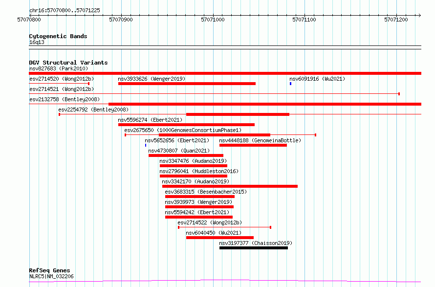The image size is (435, 287).
Task: Select the esv2714520 (Wong2012b) label
Action: [x=62, y=79]
